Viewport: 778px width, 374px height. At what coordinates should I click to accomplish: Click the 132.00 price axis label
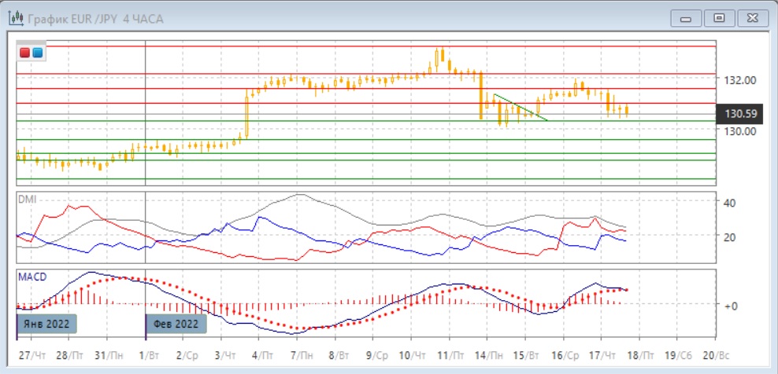tap(739, 80)
